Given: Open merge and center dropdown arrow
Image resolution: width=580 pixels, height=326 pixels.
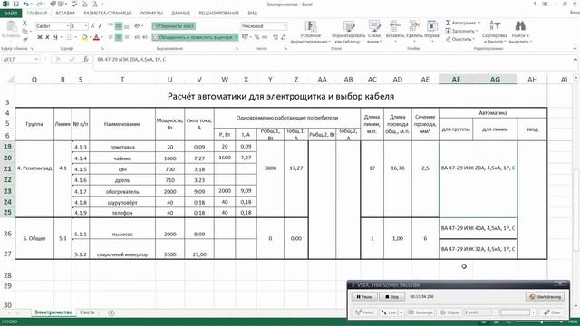Looking at the screenshot, I should pyautogui.click(x=237, y=37).
